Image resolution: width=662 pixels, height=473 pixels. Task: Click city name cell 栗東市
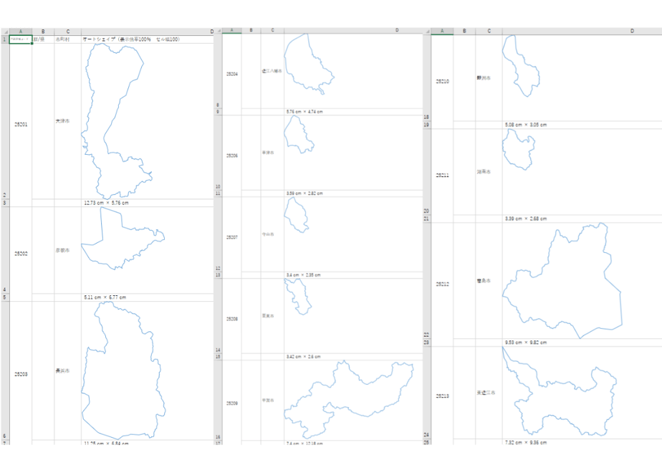click(272, 316)
